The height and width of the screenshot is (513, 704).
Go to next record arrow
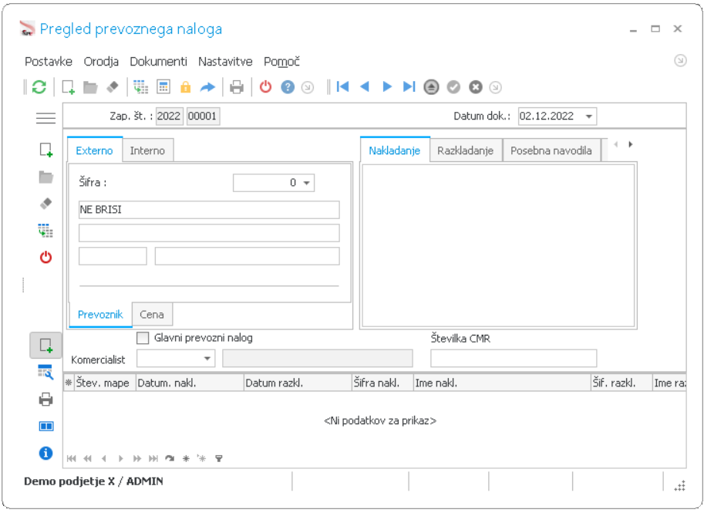click(x=387, y=86)
